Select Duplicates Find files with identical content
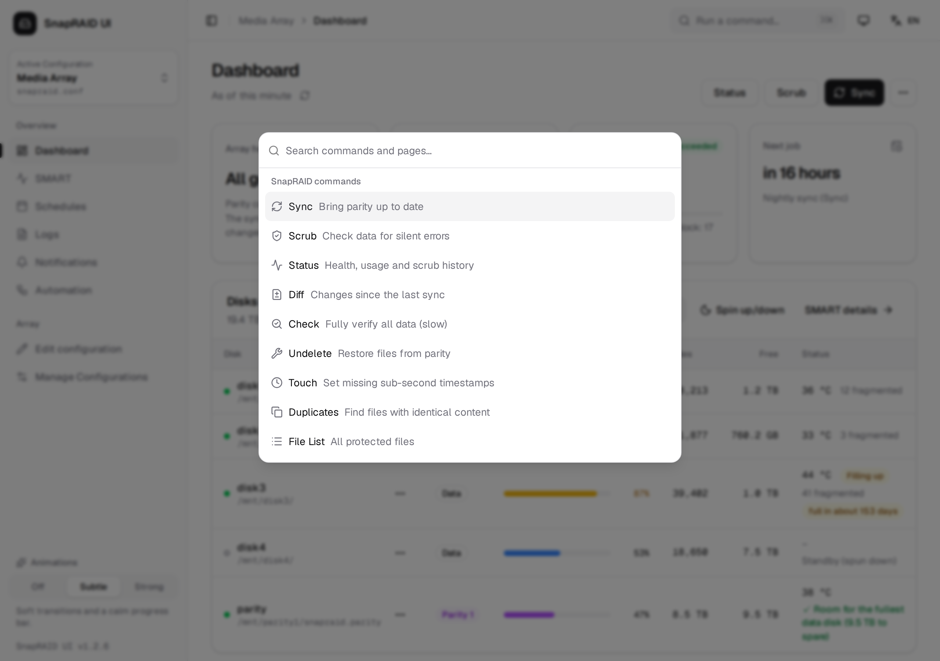 point(470,412)
